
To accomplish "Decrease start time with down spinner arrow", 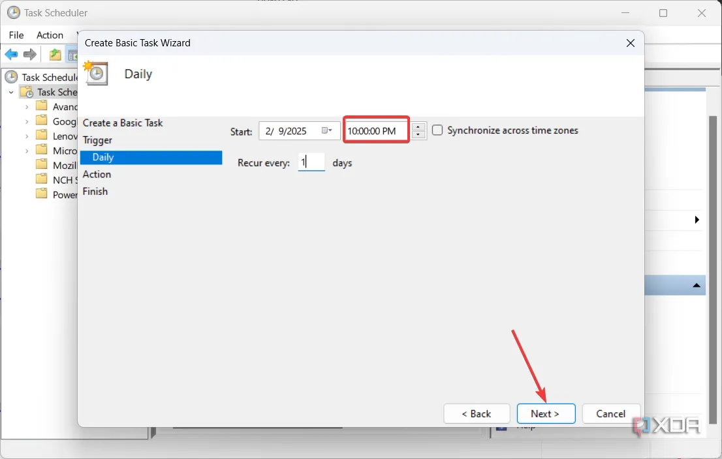I will (x=418, y=135).
